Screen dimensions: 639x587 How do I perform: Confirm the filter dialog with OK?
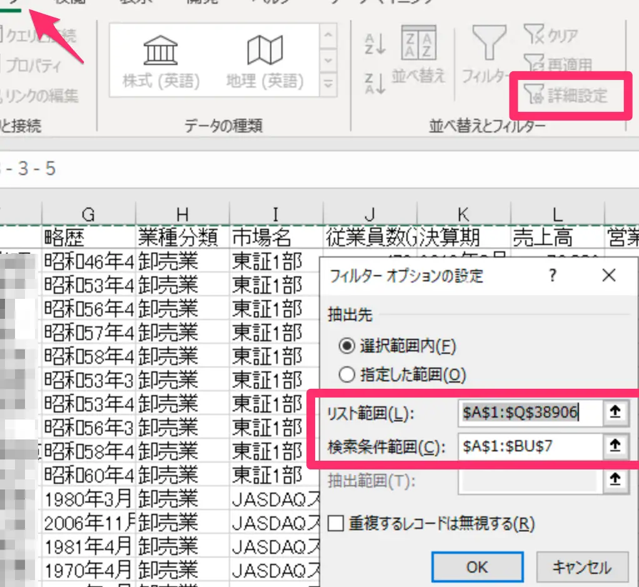click(x=477, y=567)
